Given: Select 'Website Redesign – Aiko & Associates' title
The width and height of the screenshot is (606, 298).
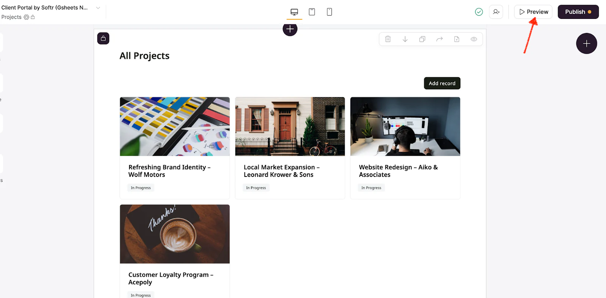Looking at the screenshot, I should point(398,171).
